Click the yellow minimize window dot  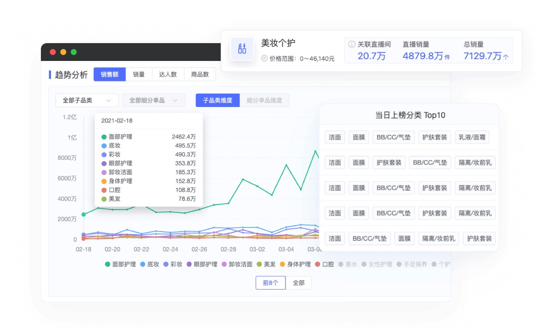[63, 52]
